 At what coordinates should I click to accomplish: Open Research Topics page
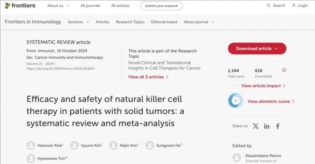coord(130,22)
